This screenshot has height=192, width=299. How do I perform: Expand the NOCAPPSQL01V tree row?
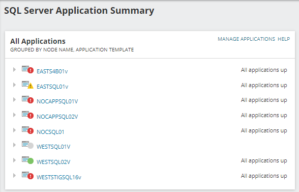pyautogui.click(x=14, y=100)
